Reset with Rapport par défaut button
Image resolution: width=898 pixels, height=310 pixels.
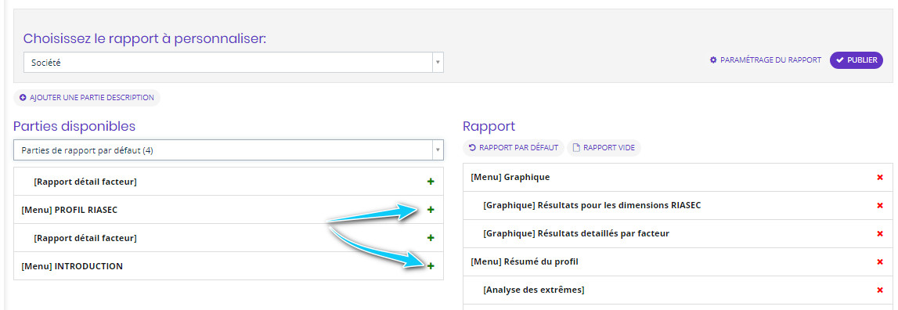click(514, 148)
